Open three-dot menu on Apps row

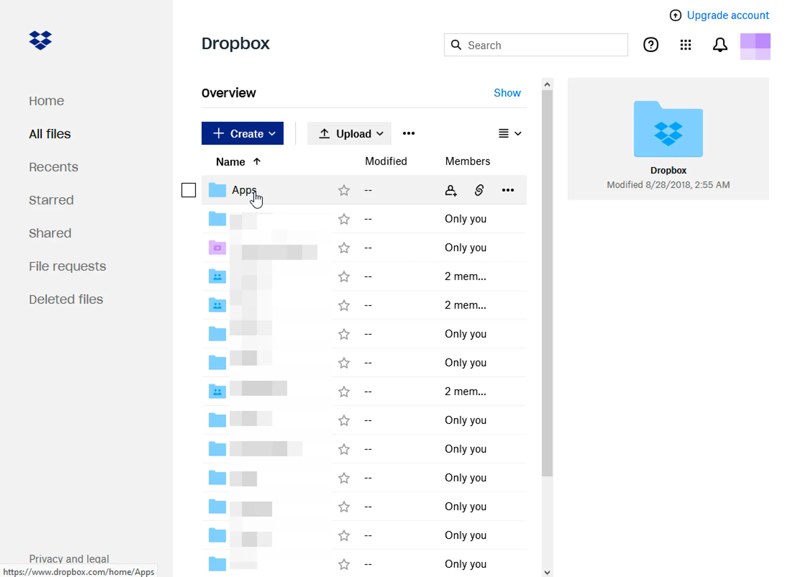pos(508,190)
